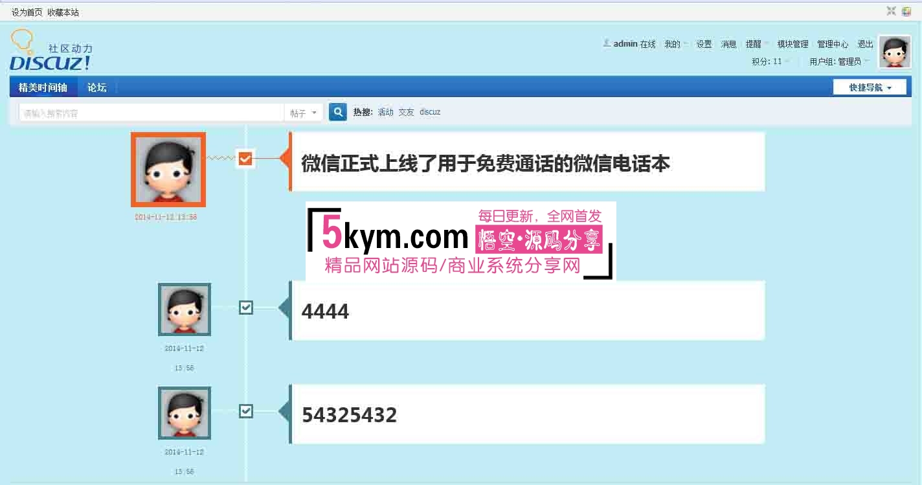The width and height of the screenshot is (922, 485).
Task: Open the 快捷导航 dropdown
Action: coord(870,87)
